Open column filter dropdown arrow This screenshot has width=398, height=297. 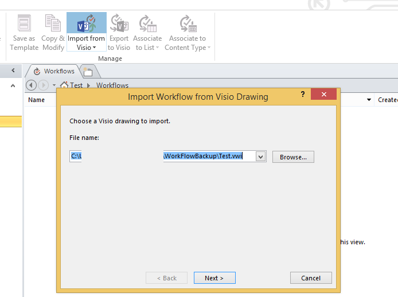(369, 100)
